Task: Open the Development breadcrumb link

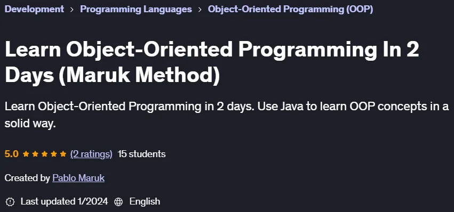Action: point(34,9)
